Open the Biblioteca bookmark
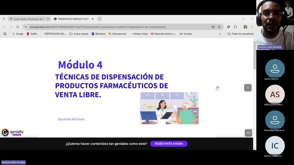 tap(98, 34)
